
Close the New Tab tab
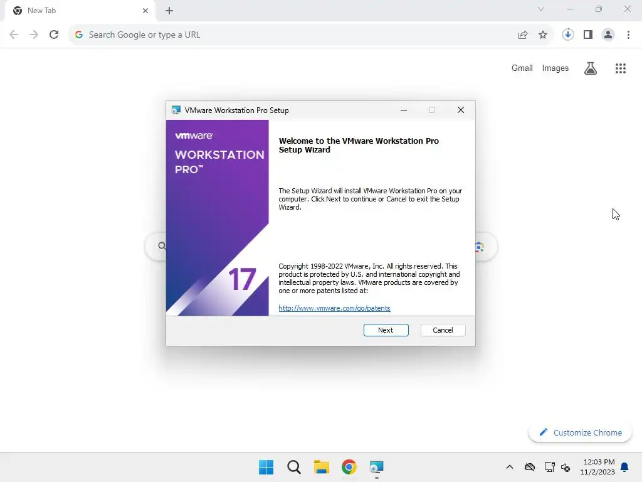click(145, 11)
